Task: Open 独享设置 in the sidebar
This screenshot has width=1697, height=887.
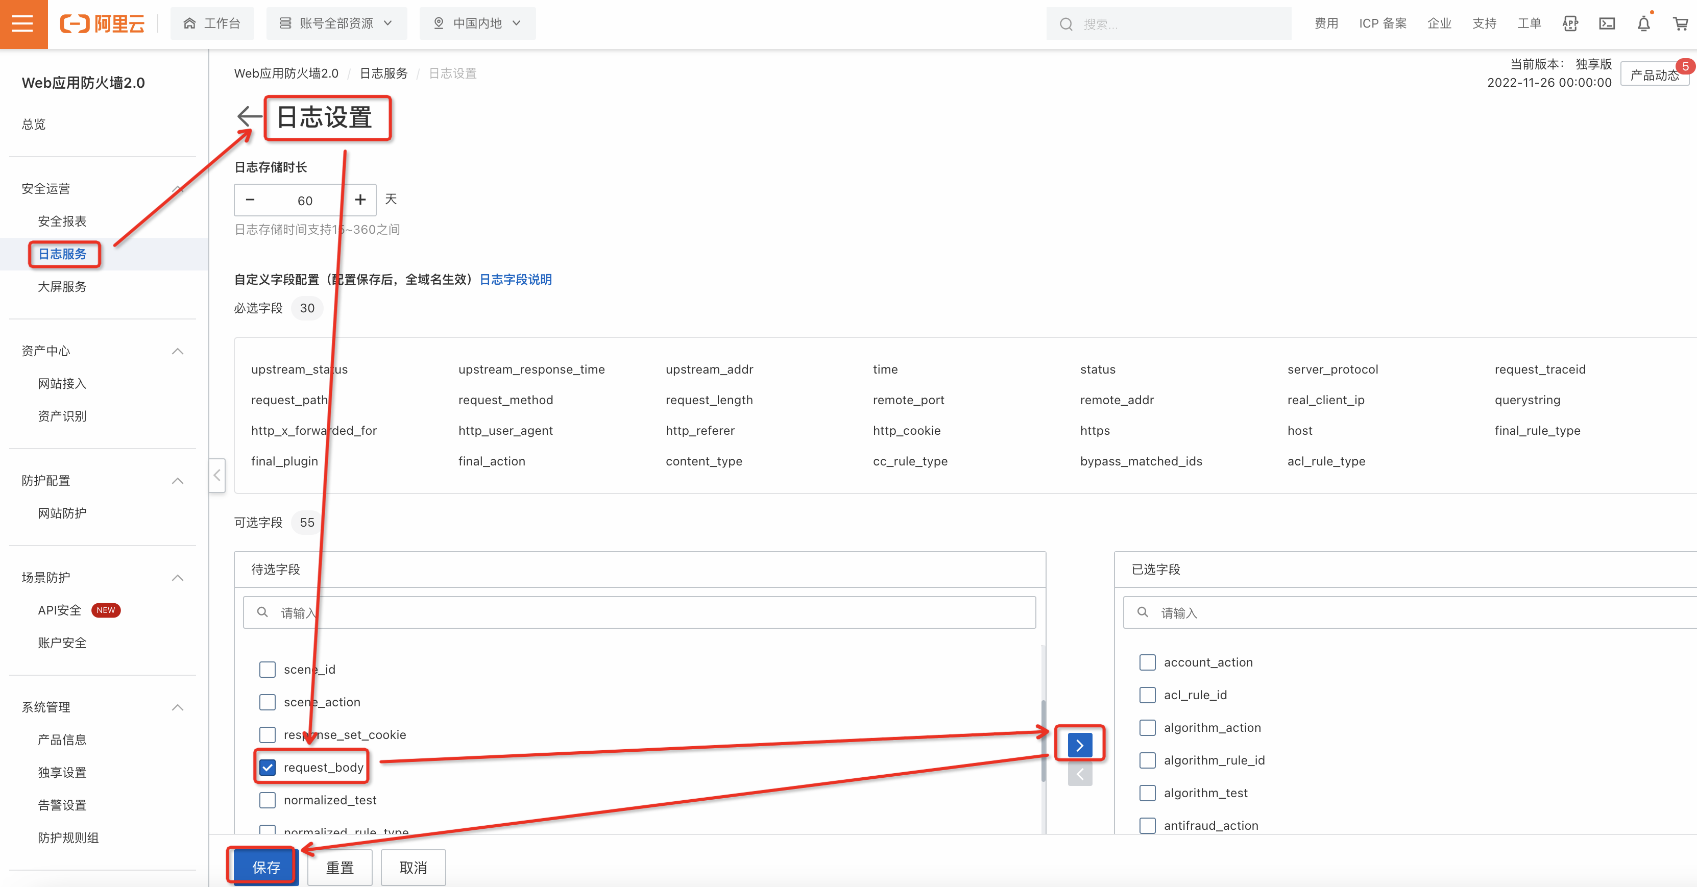Action: click(62, 772)
